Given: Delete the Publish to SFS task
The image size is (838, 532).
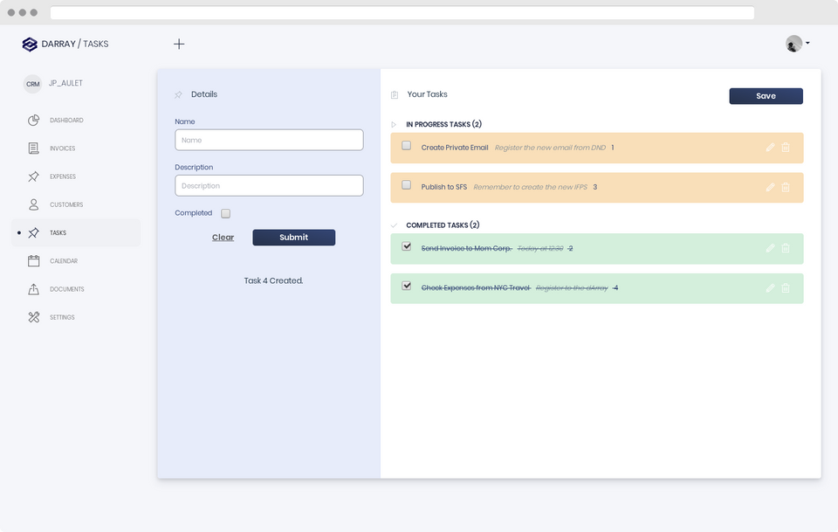Looking at the screenshot, I should pyautogui.click(x=786, y=187).
